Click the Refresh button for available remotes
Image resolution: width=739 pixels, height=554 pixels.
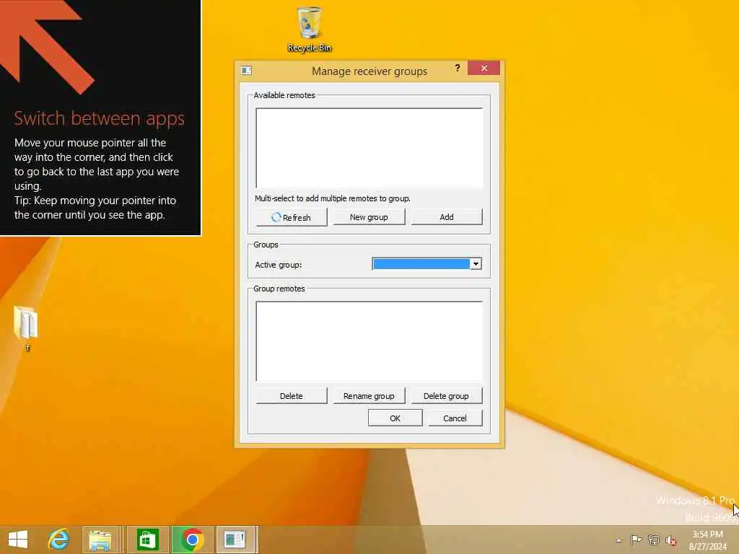(292, 217)
